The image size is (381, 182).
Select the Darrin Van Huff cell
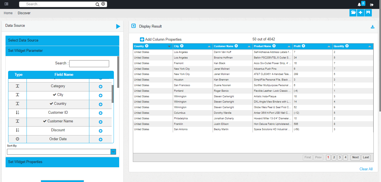coord(233,52)
